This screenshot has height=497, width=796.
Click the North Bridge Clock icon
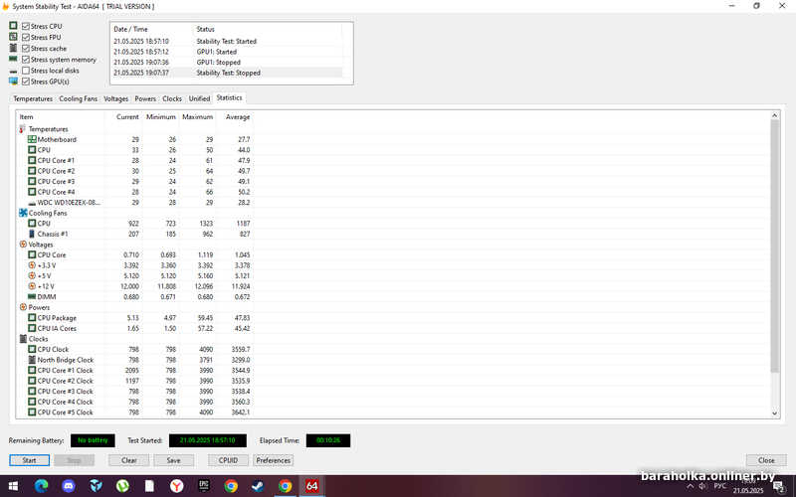pos(32,360)
